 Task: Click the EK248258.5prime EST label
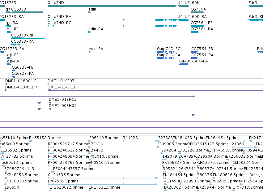[21, 175]
